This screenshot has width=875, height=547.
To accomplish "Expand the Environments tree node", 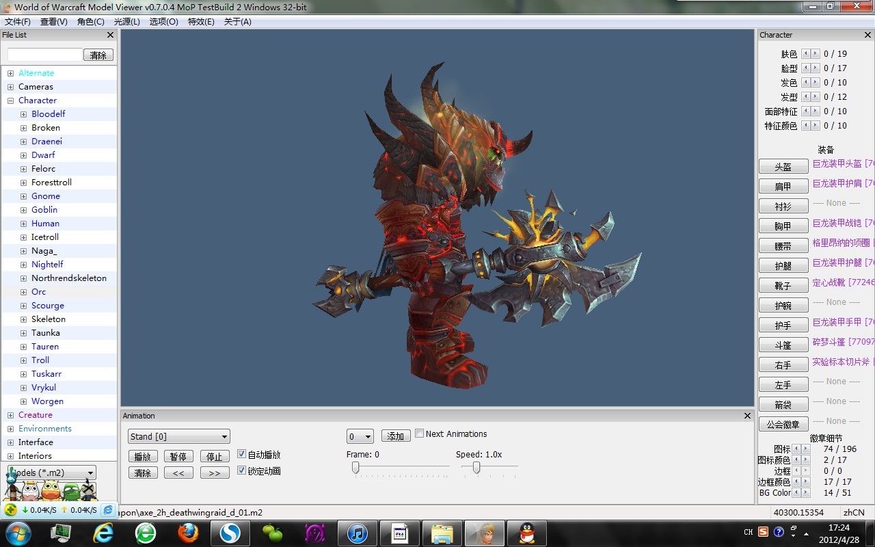I will pyautogui.click(x=10, y=429).
